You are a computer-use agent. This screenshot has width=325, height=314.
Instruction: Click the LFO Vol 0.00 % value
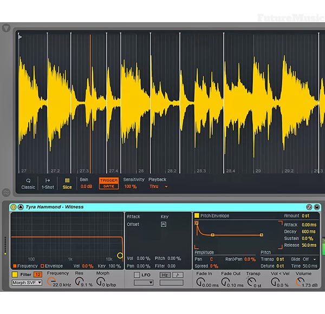click(144, 258)
